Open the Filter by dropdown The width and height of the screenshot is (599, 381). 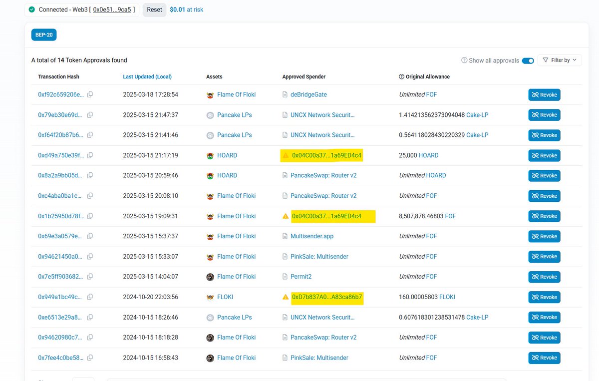(560, 60)
